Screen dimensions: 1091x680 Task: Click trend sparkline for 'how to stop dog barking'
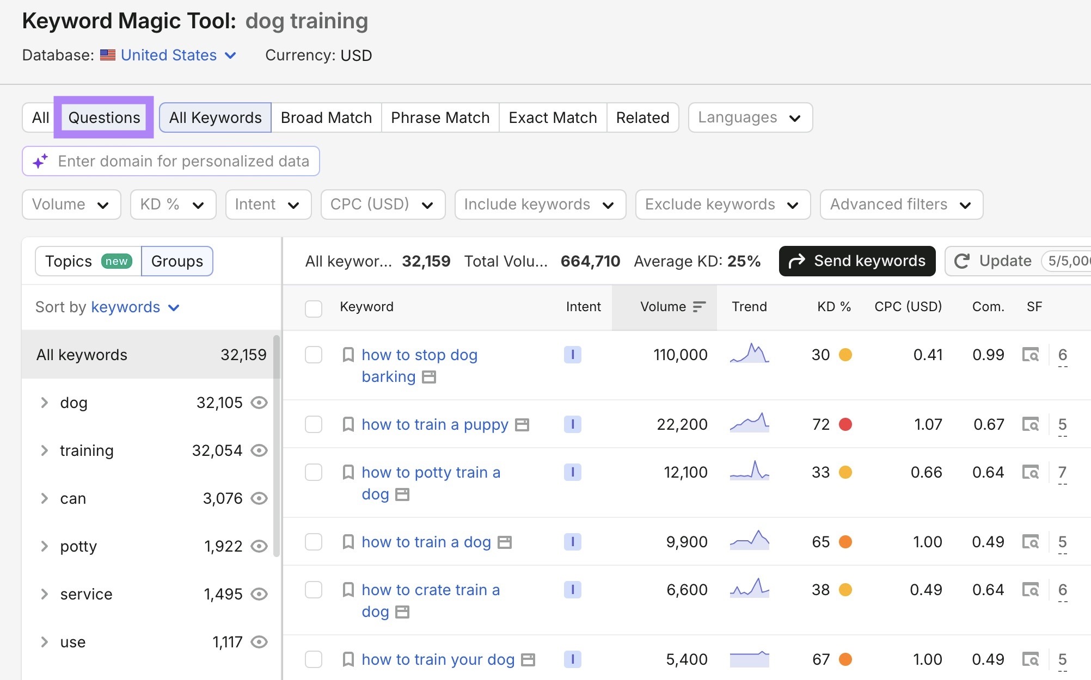750,353
